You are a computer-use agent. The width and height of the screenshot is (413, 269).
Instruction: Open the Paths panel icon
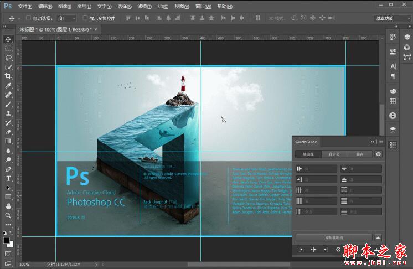[x=407, y=57]
